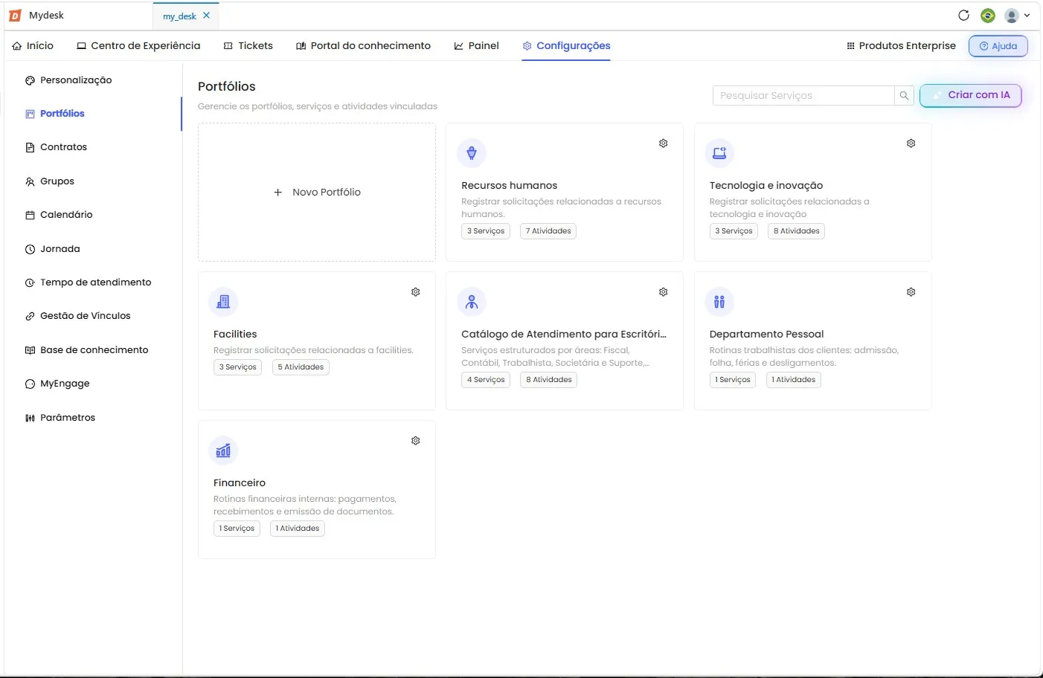
Task: Click the Financeiro chart icon
Action: [223, 451]
